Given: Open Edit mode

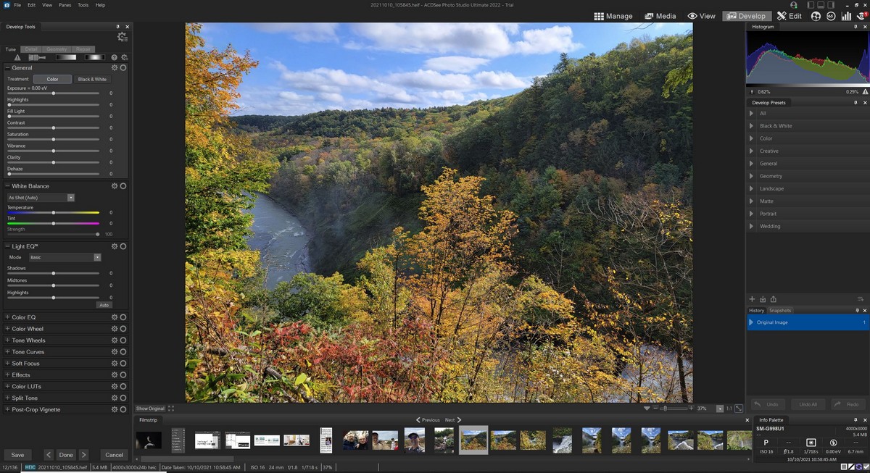Looking at the screenshot, I should coord(789,16).
